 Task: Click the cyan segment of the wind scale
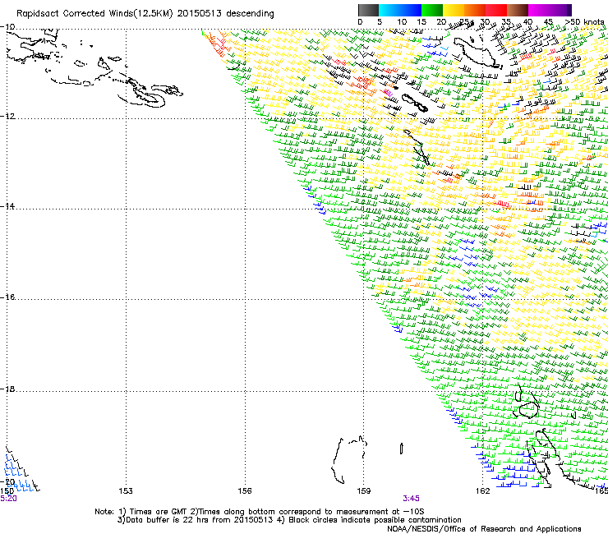(389, 10)
